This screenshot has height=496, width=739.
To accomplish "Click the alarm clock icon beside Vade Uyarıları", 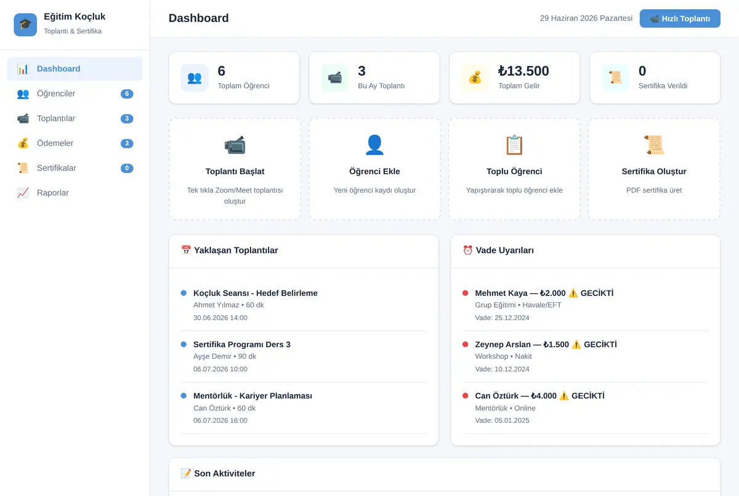I will (x=467, y=250).
